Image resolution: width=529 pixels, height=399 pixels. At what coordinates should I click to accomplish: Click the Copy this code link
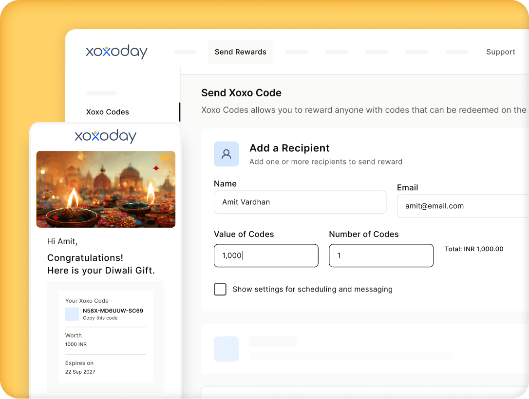[x=100, y=318]
